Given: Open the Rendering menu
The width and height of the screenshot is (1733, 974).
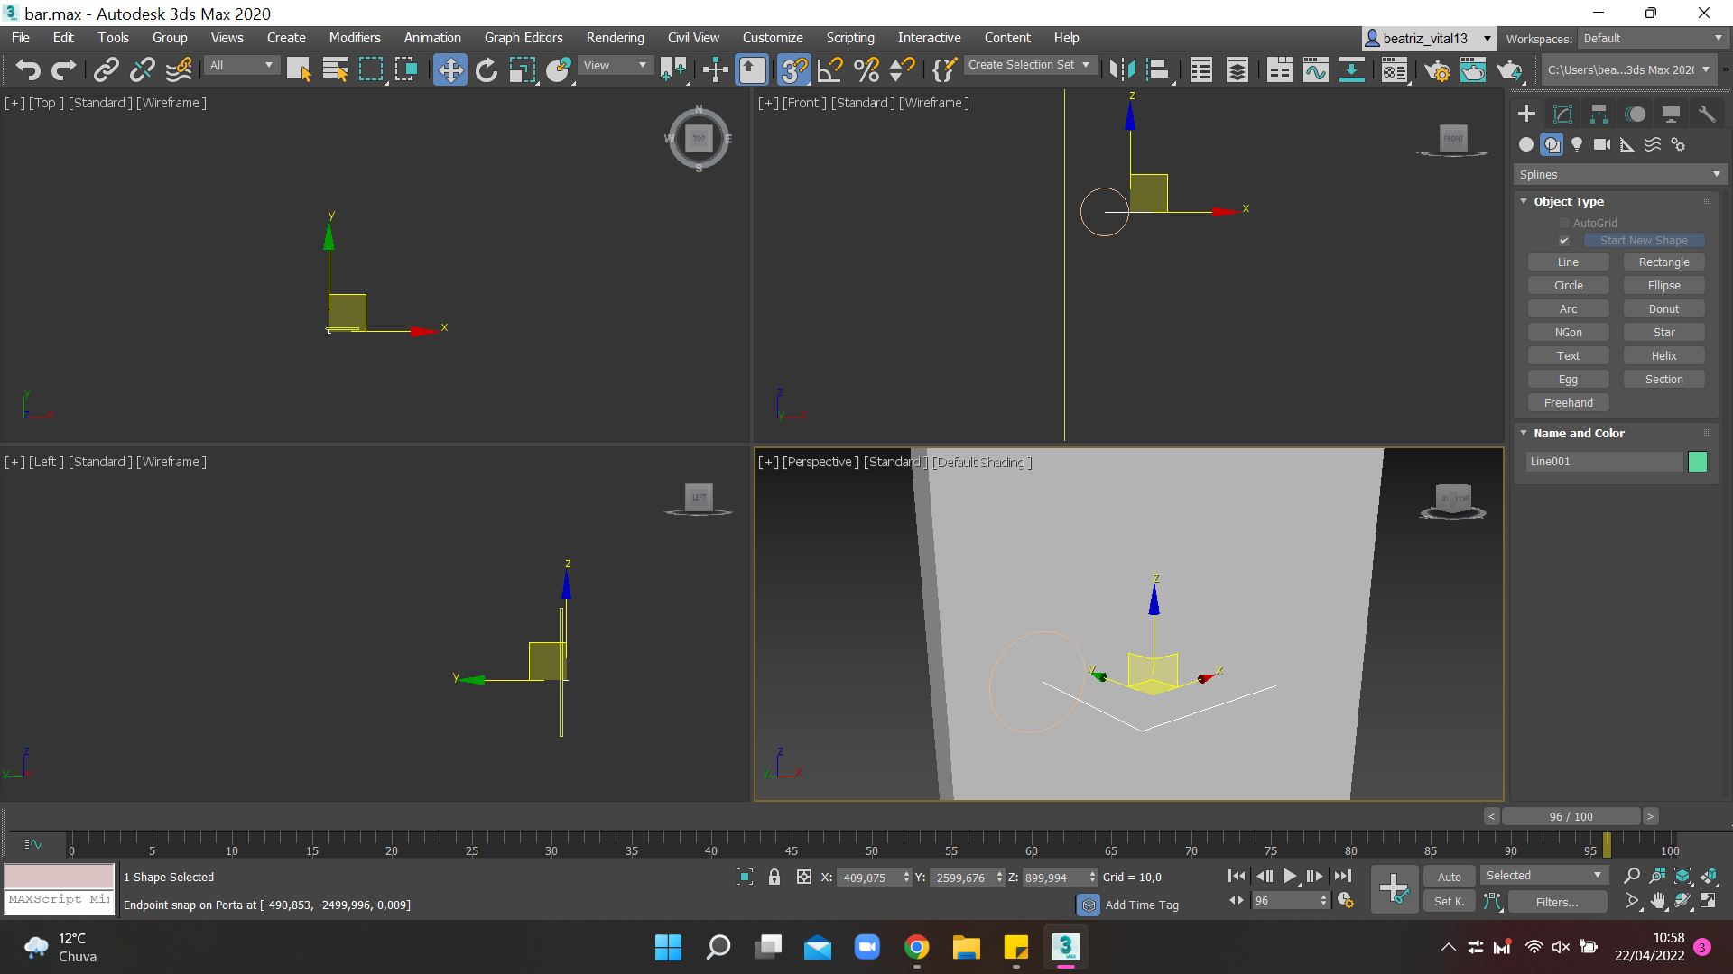Looking at the screenshot, I should pyautogui.click(x=615, y=38).
